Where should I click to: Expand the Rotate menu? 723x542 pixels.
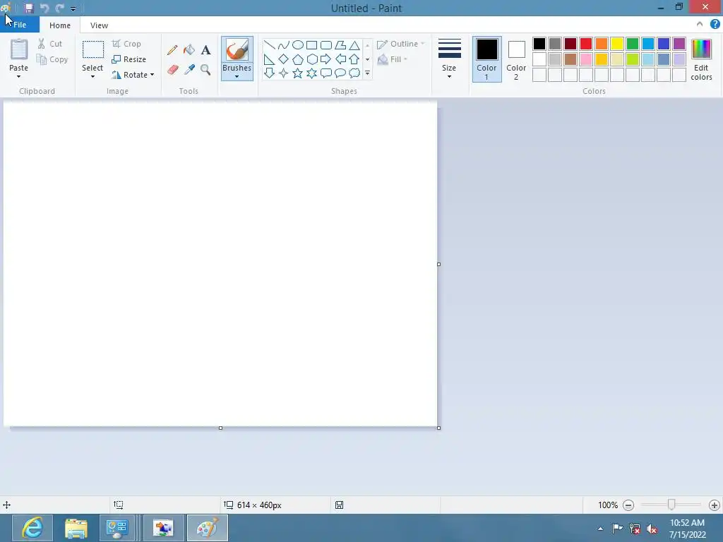(x=133, y=75)
